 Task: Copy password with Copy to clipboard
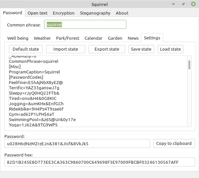tap(174, 144)
